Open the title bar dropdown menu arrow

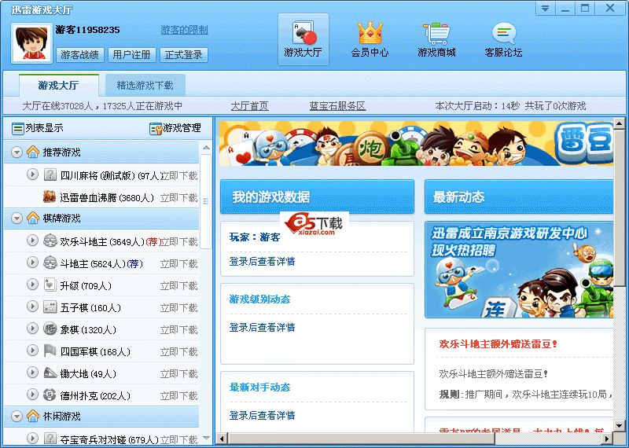click(545, 9)
